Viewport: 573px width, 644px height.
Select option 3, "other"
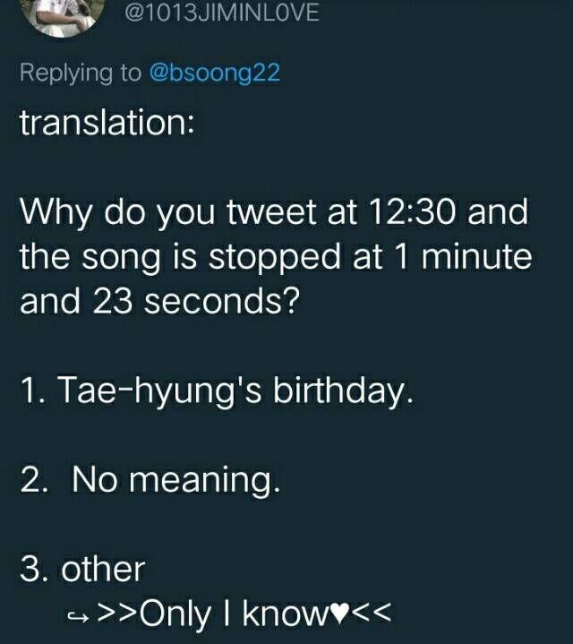click(82, 569)
